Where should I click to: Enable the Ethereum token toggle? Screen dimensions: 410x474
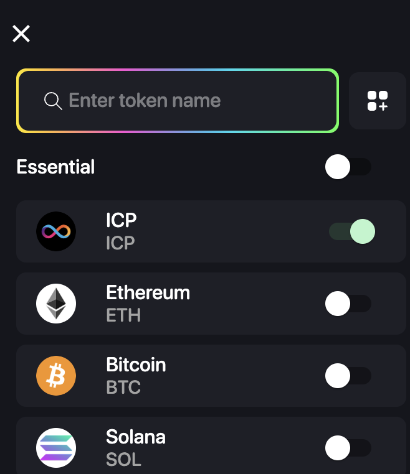(348, 304)
